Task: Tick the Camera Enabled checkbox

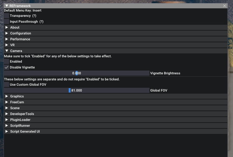Action: 7,61
